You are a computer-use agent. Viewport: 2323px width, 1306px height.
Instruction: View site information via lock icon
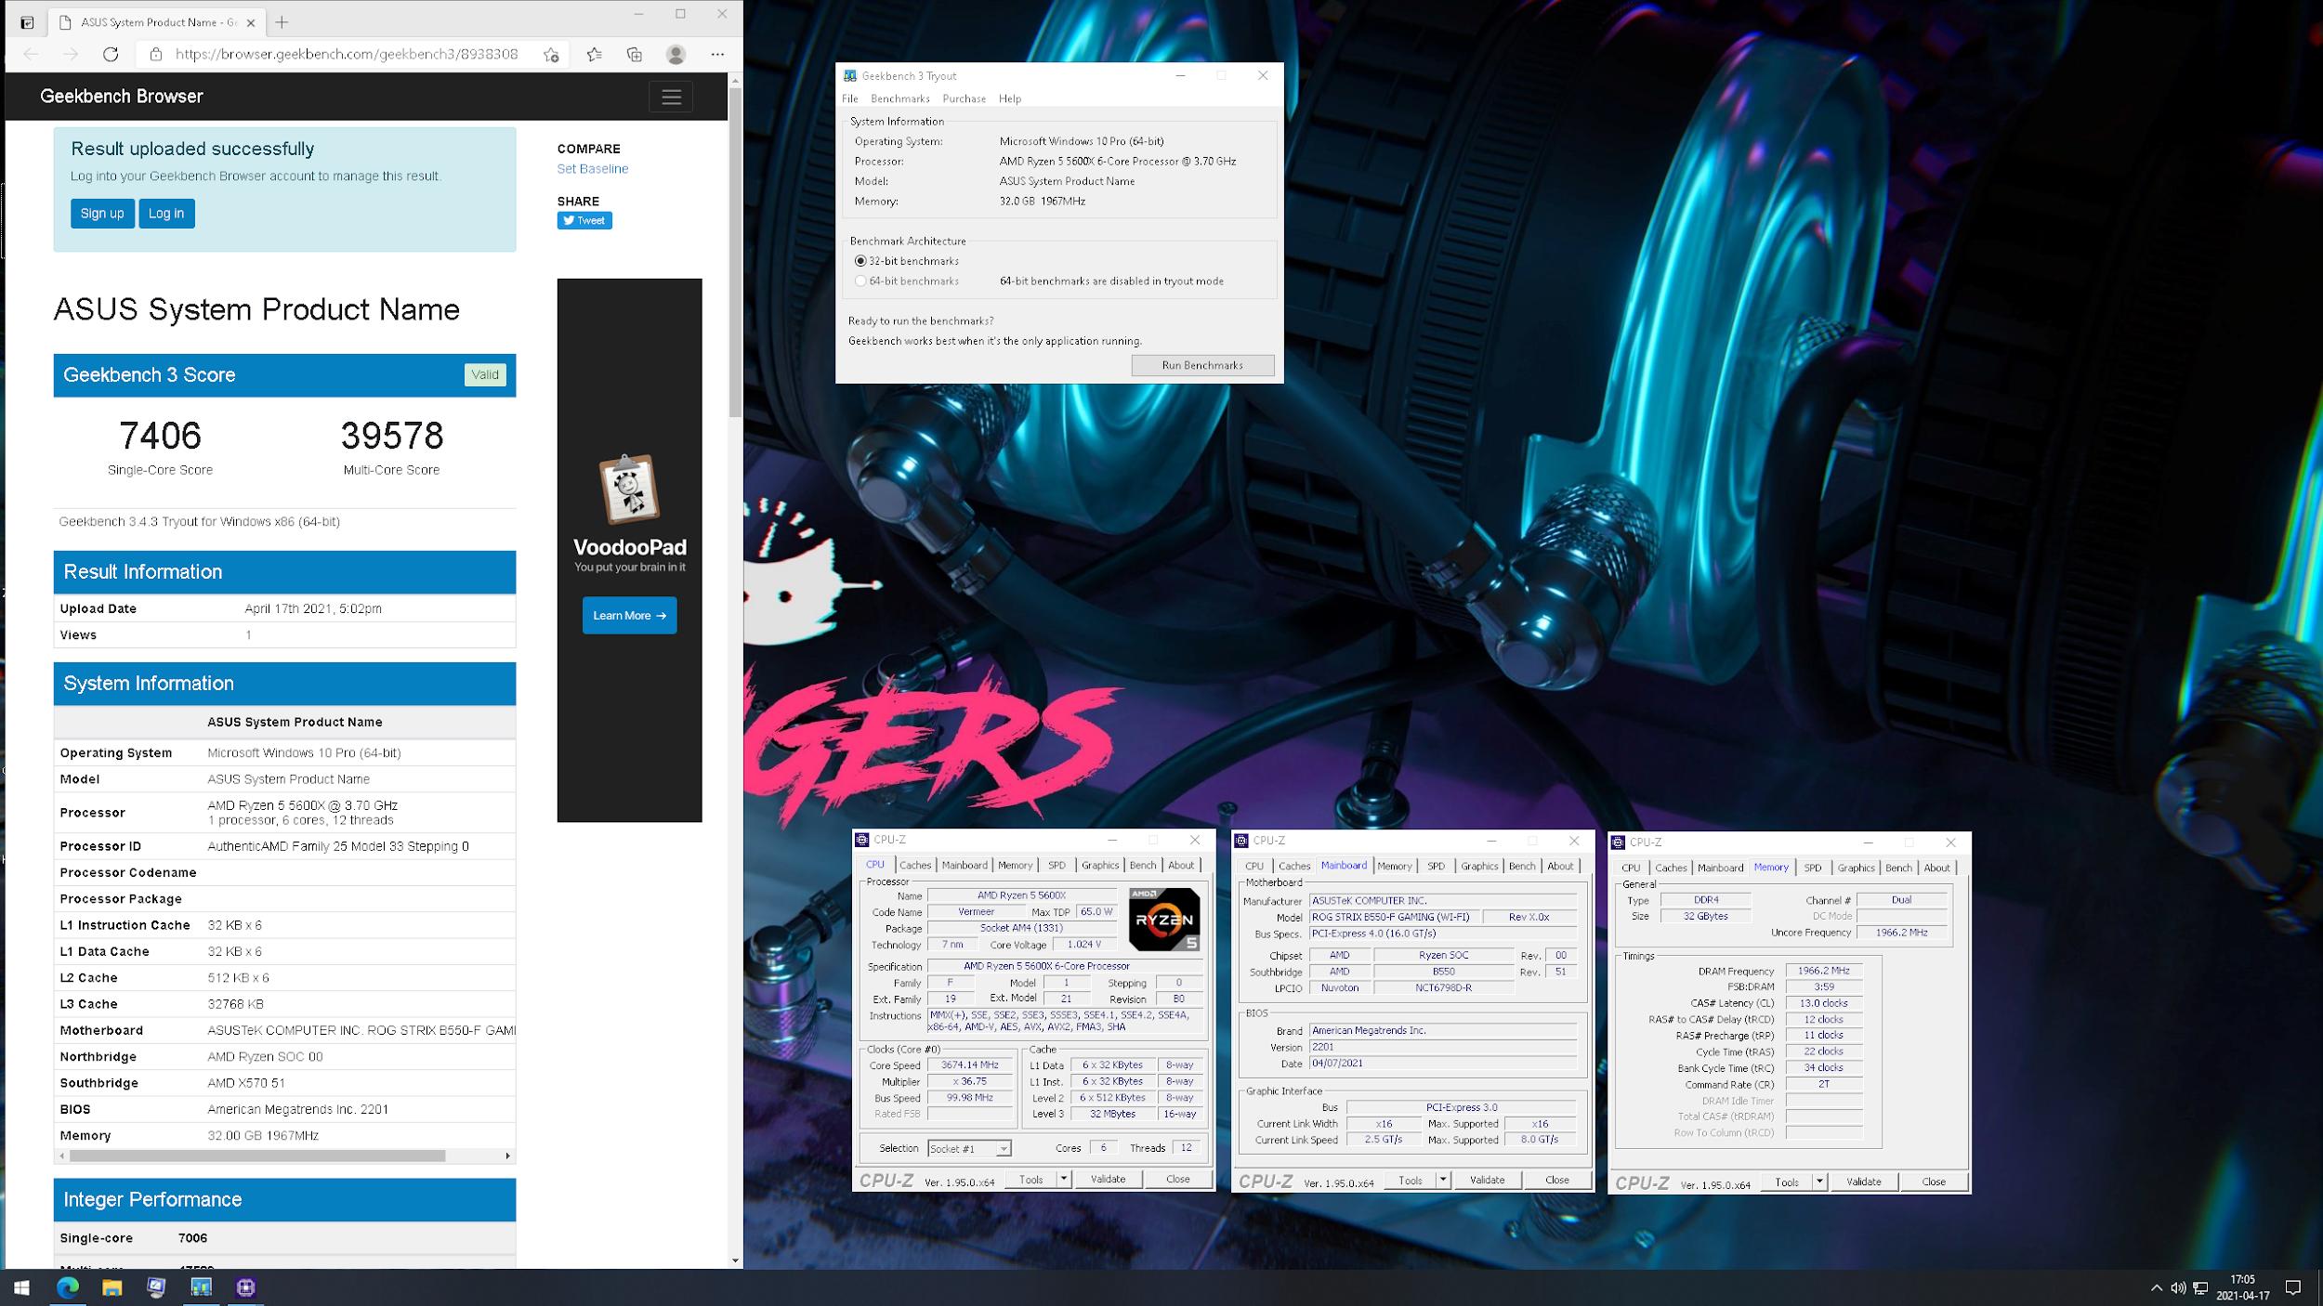[156, 54]
